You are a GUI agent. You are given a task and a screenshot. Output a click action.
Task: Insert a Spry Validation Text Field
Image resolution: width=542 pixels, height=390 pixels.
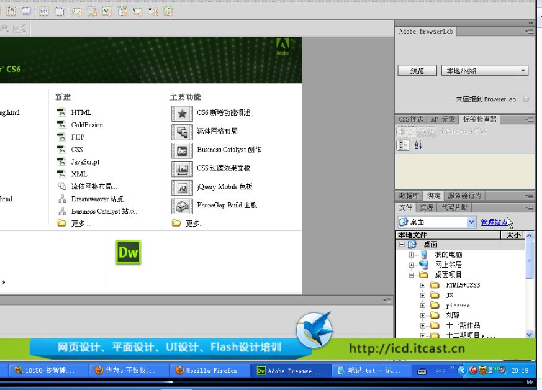click(x=77, y=12)
